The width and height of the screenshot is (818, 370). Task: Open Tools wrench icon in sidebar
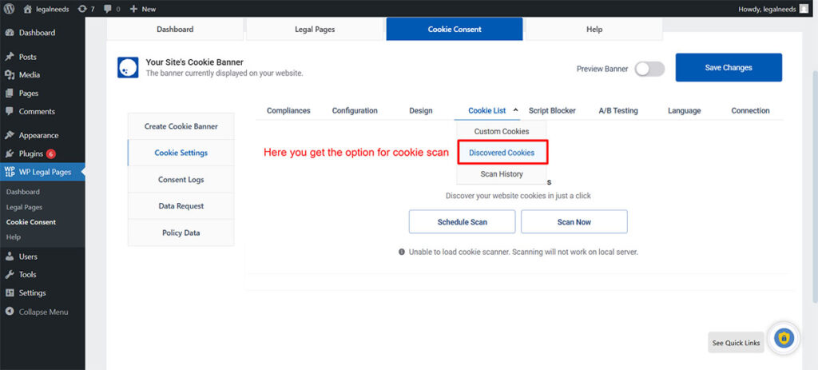tap(10, 274)
